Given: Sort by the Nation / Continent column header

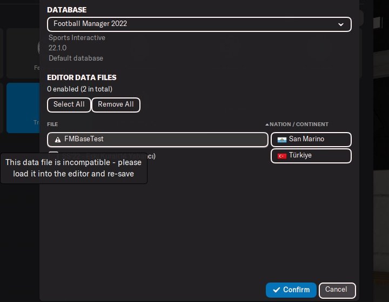Looking at the screenshot, I should [299, 124].
